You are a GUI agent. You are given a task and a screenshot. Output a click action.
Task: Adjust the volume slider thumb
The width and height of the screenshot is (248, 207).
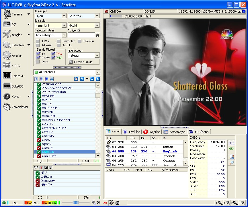coord(76,203)
